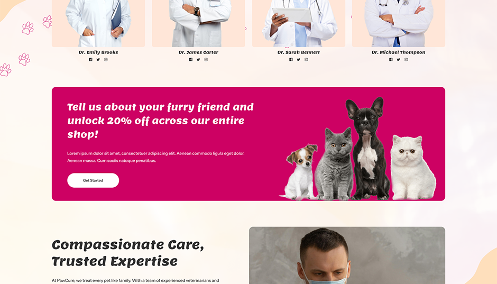Click Dr. James Carter's Facebook icon
Screen dimensions: 497x284
coord(191,60)
